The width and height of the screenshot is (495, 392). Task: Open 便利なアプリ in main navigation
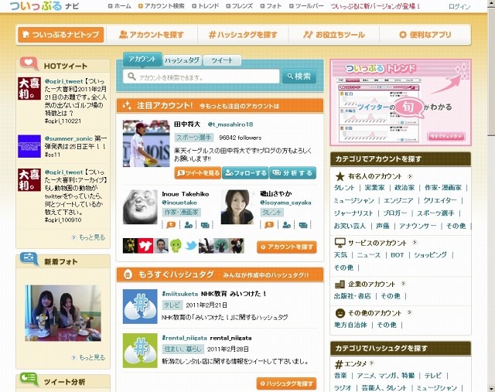pyautogui.click(x=425, y=35)
